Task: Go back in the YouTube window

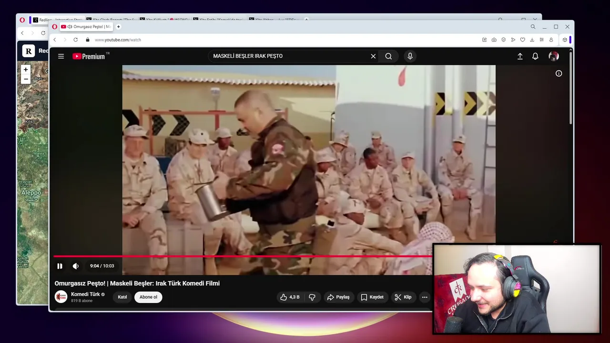Action: [x=54, y=40]
